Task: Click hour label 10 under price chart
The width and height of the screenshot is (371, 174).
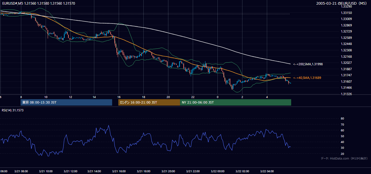Action: [46, 97]
